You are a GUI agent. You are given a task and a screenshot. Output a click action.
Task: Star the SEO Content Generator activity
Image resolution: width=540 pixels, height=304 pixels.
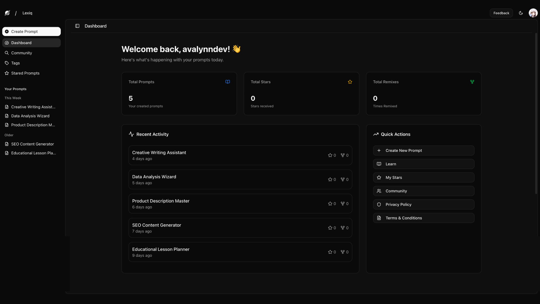(330, 228)
